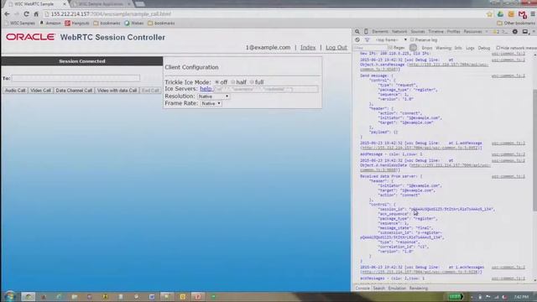Open the browser home page icon
Screen dimensions: 537x302
tap(36, 14)
